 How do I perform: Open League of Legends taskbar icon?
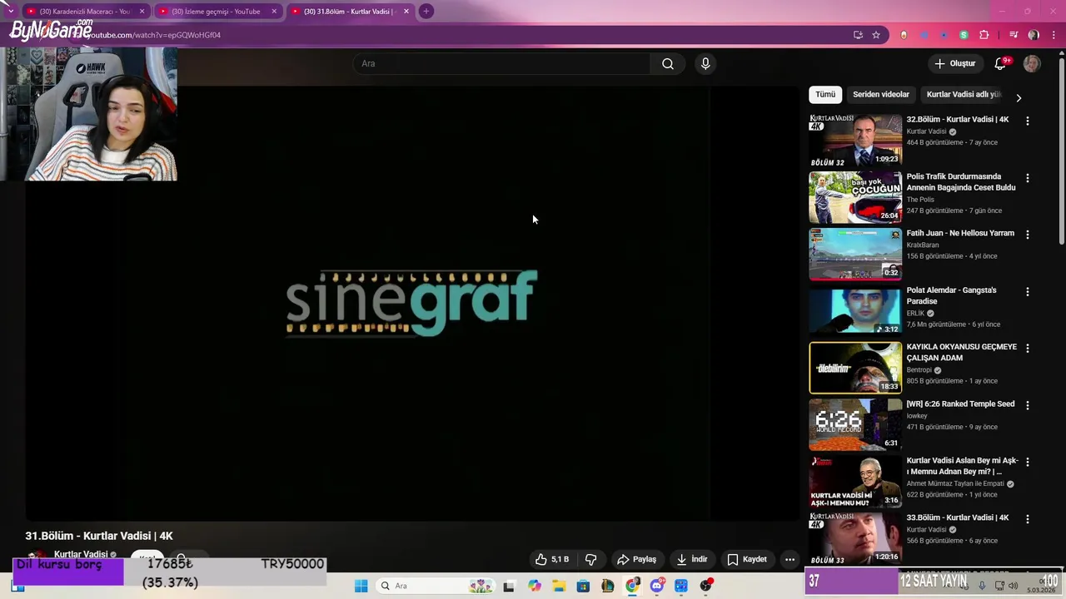tap(608, 587)
